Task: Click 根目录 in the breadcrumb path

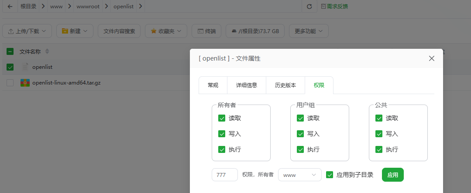Action: coord(28,6)
